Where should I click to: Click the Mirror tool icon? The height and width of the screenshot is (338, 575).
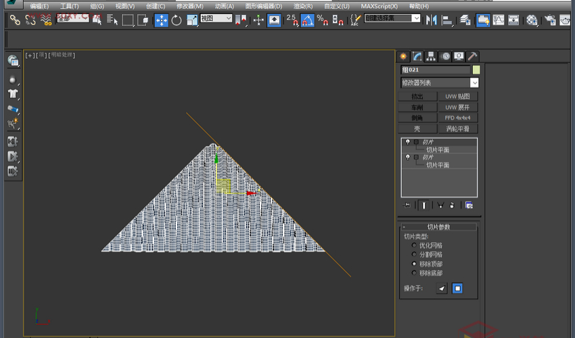(432, 20)
